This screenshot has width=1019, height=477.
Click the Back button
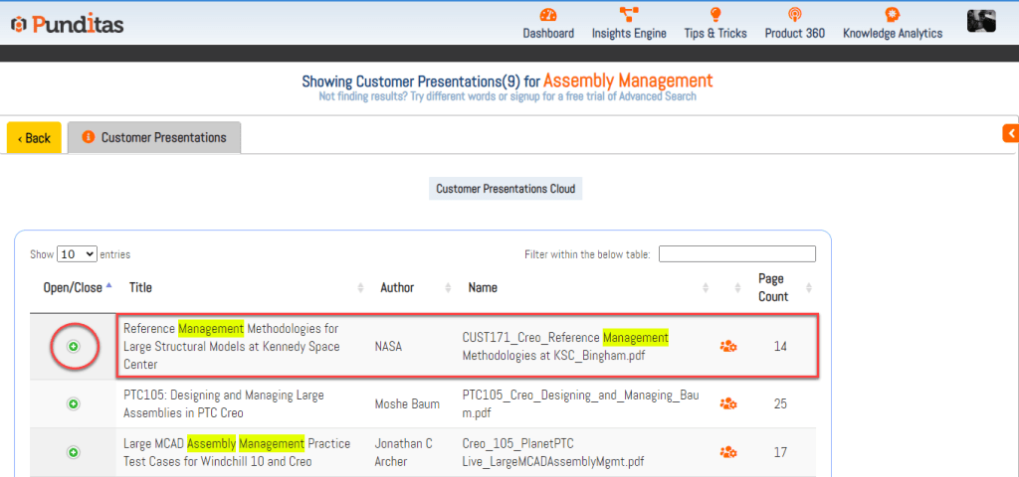pyautogui.click(x=35, y=138)
